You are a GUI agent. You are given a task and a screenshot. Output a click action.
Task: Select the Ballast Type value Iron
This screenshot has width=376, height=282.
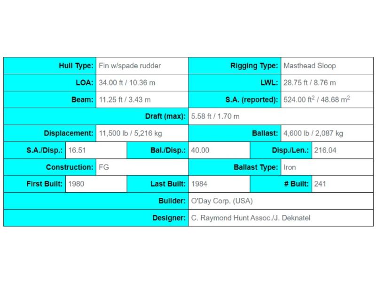point(290,167)
